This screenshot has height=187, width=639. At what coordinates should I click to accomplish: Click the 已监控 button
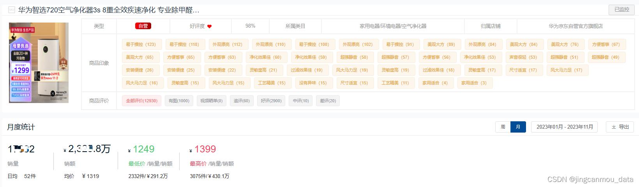[x=621, y=10]
